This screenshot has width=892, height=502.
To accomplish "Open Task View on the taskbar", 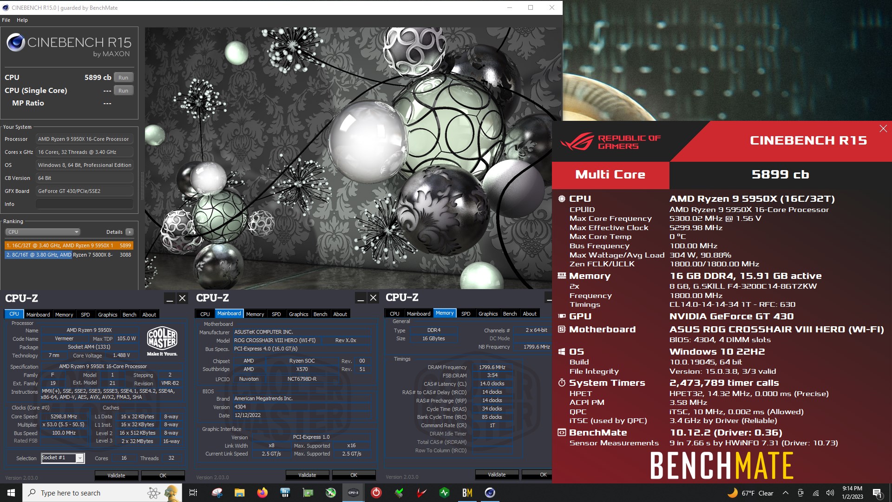I will (193, 493).
